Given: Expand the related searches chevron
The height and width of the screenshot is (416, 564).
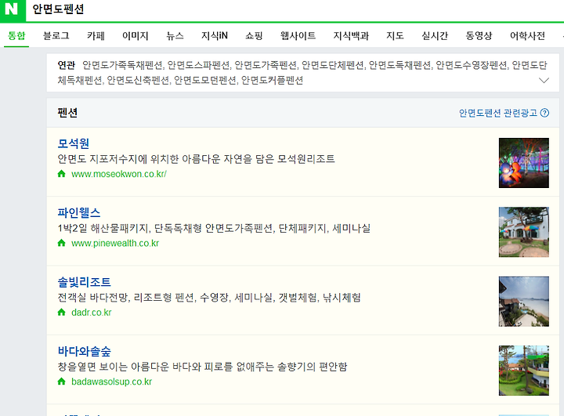Looking at the screenshot, I should click(544, 80).
